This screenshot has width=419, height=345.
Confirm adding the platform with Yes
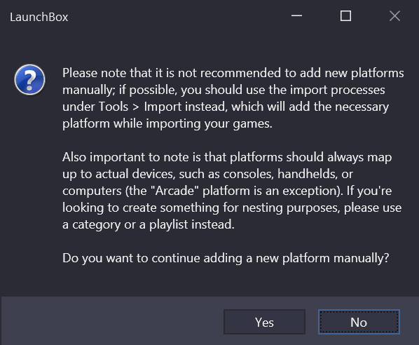tap(264, 322)
